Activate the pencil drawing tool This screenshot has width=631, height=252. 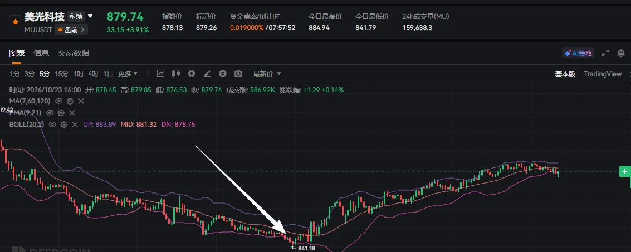[207, 73]
